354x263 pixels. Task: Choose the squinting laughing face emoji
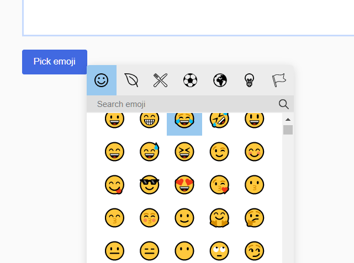(x=184, y=152)
